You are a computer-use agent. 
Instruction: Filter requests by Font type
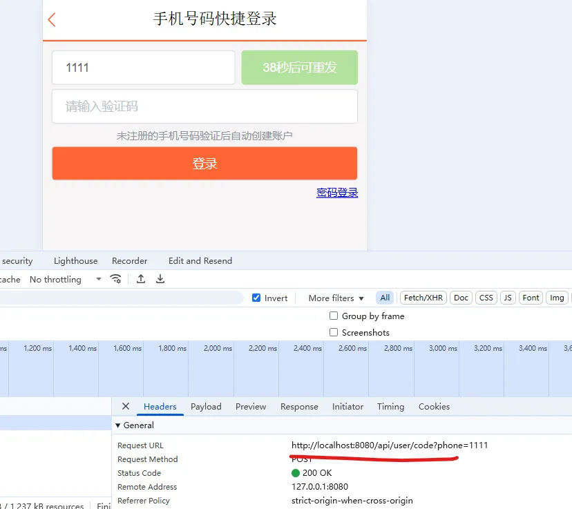[531, 298]
